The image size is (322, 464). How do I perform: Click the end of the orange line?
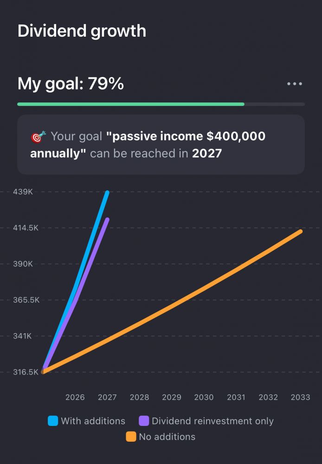[x=301, y=231]
